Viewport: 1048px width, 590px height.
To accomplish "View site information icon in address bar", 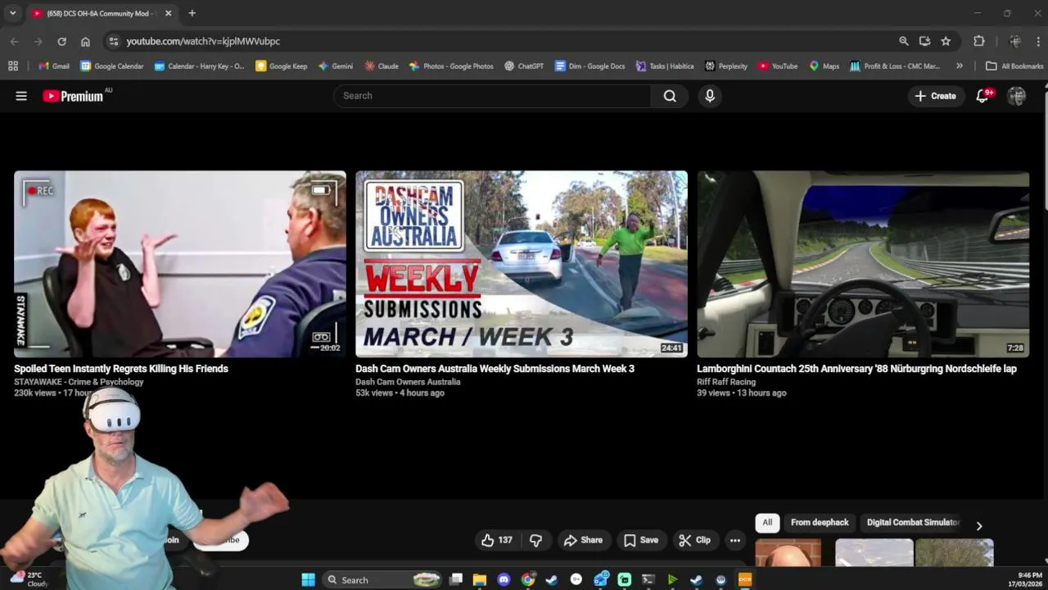I will point(113,41).
